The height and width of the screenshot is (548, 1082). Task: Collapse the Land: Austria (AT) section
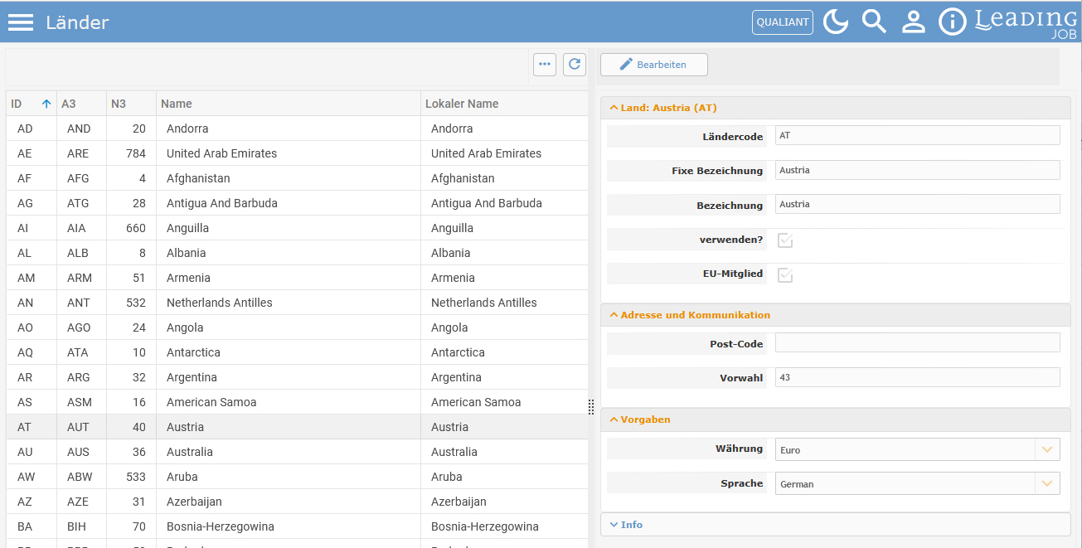(x=835, y=108)
